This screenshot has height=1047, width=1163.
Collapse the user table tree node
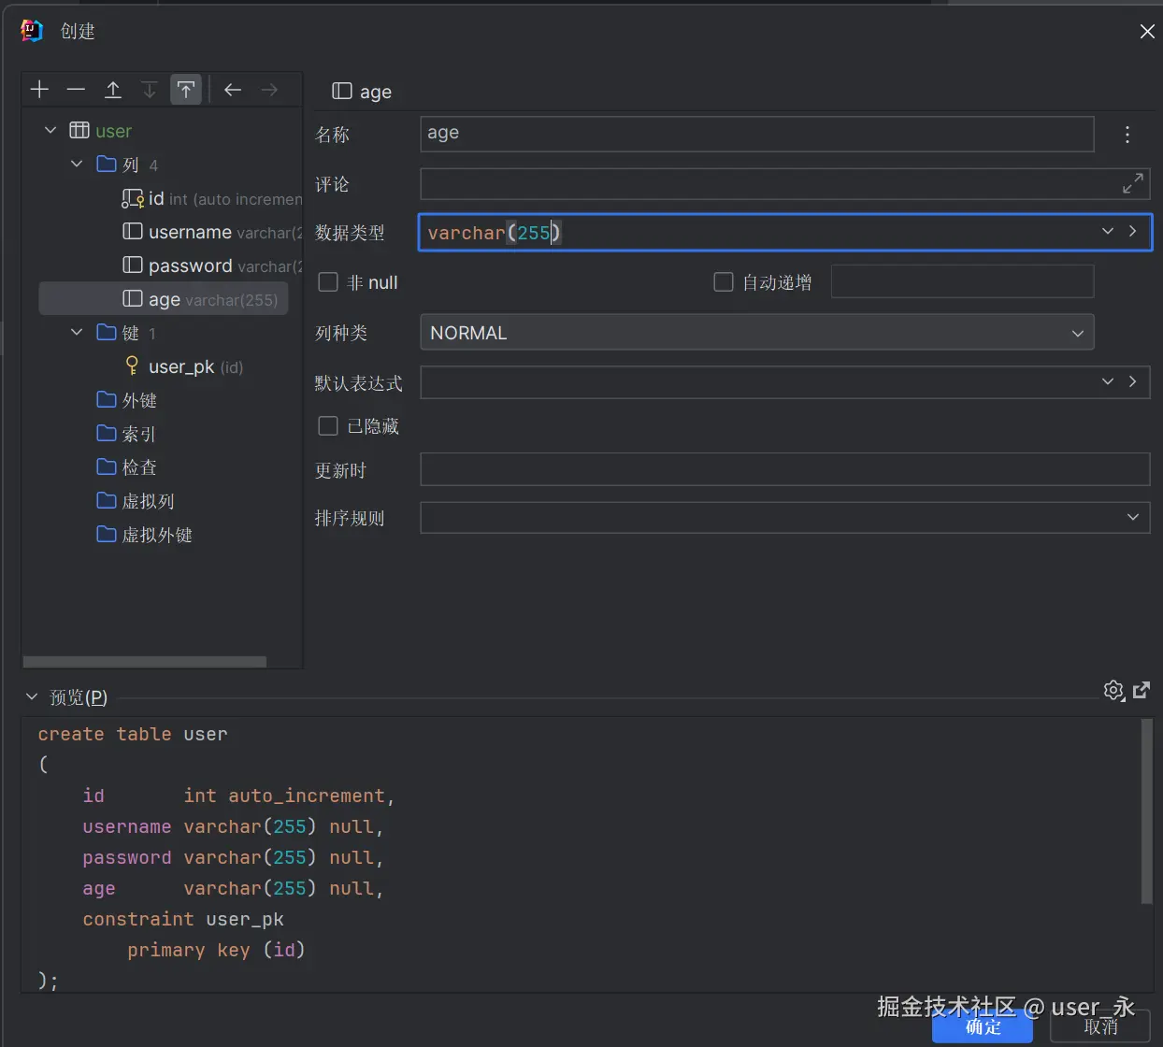point(50,131)
